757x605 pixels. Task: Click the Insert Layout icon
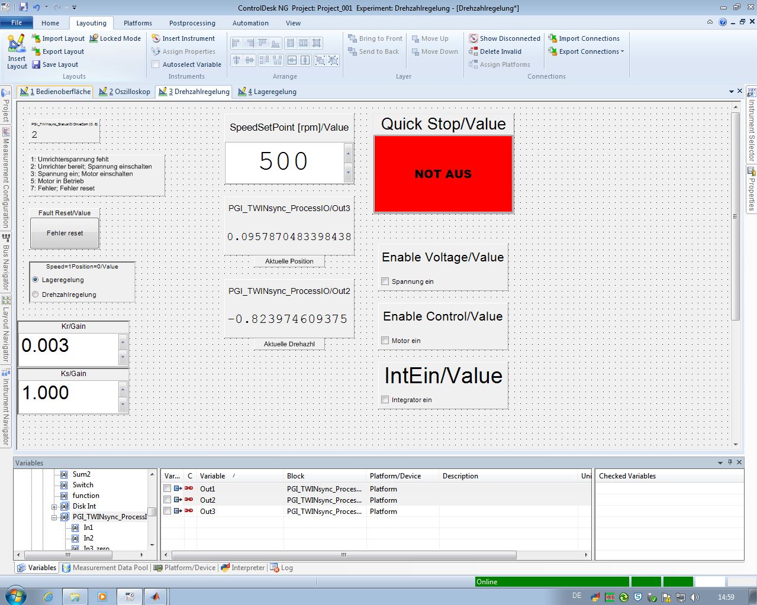click(x=17, y=44)
